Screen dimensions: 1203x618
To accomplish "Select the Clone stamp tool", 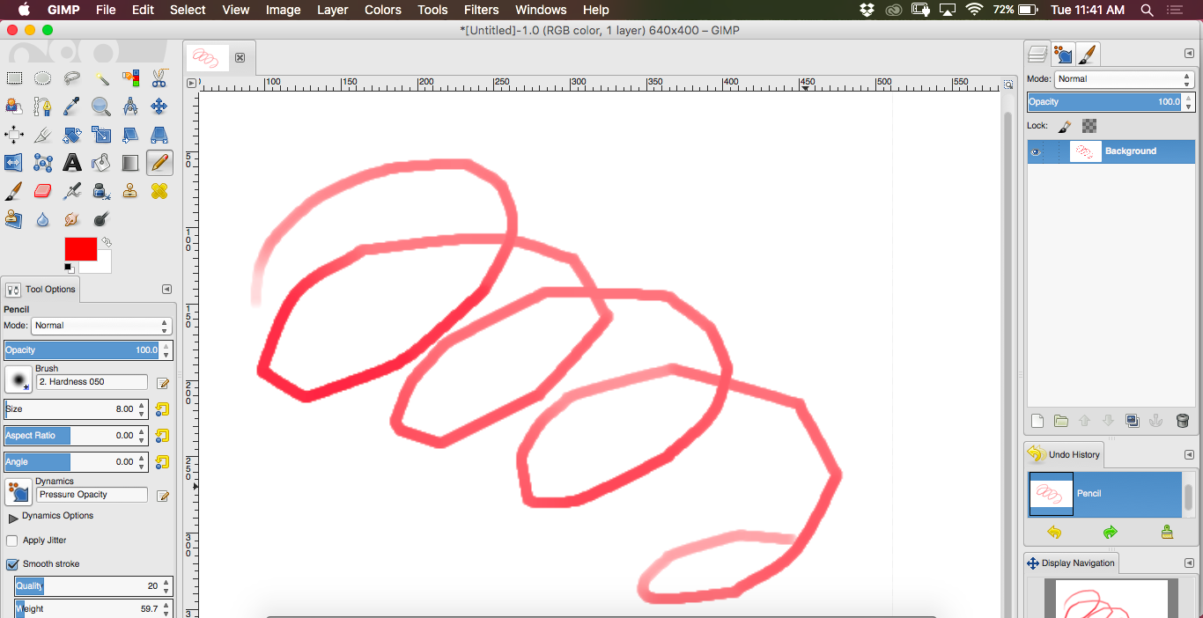I will tap(130, 191).
